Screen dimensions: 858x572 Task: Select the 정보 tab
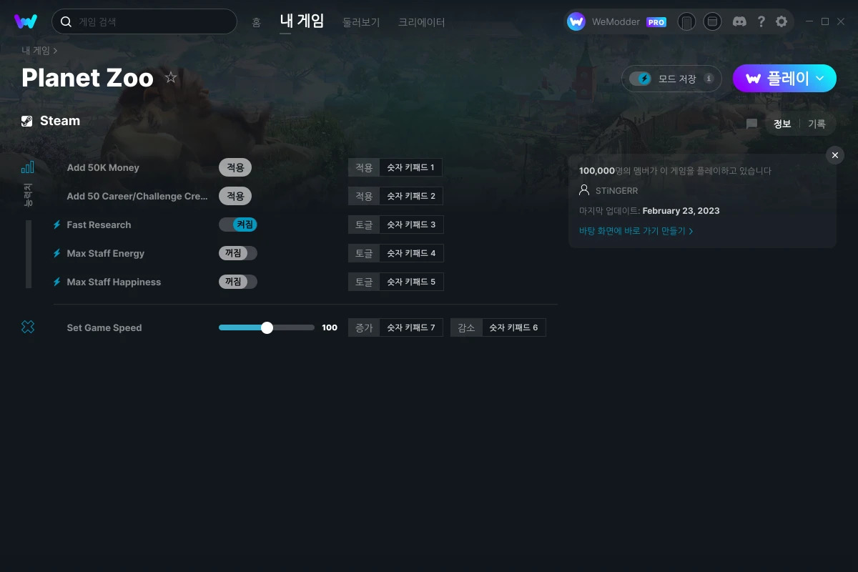pyautogui.click(x=782, y=124)
